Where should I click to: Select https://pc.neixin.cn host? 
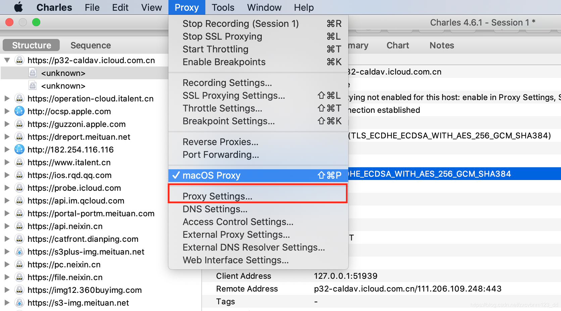(x=64, y=265)
